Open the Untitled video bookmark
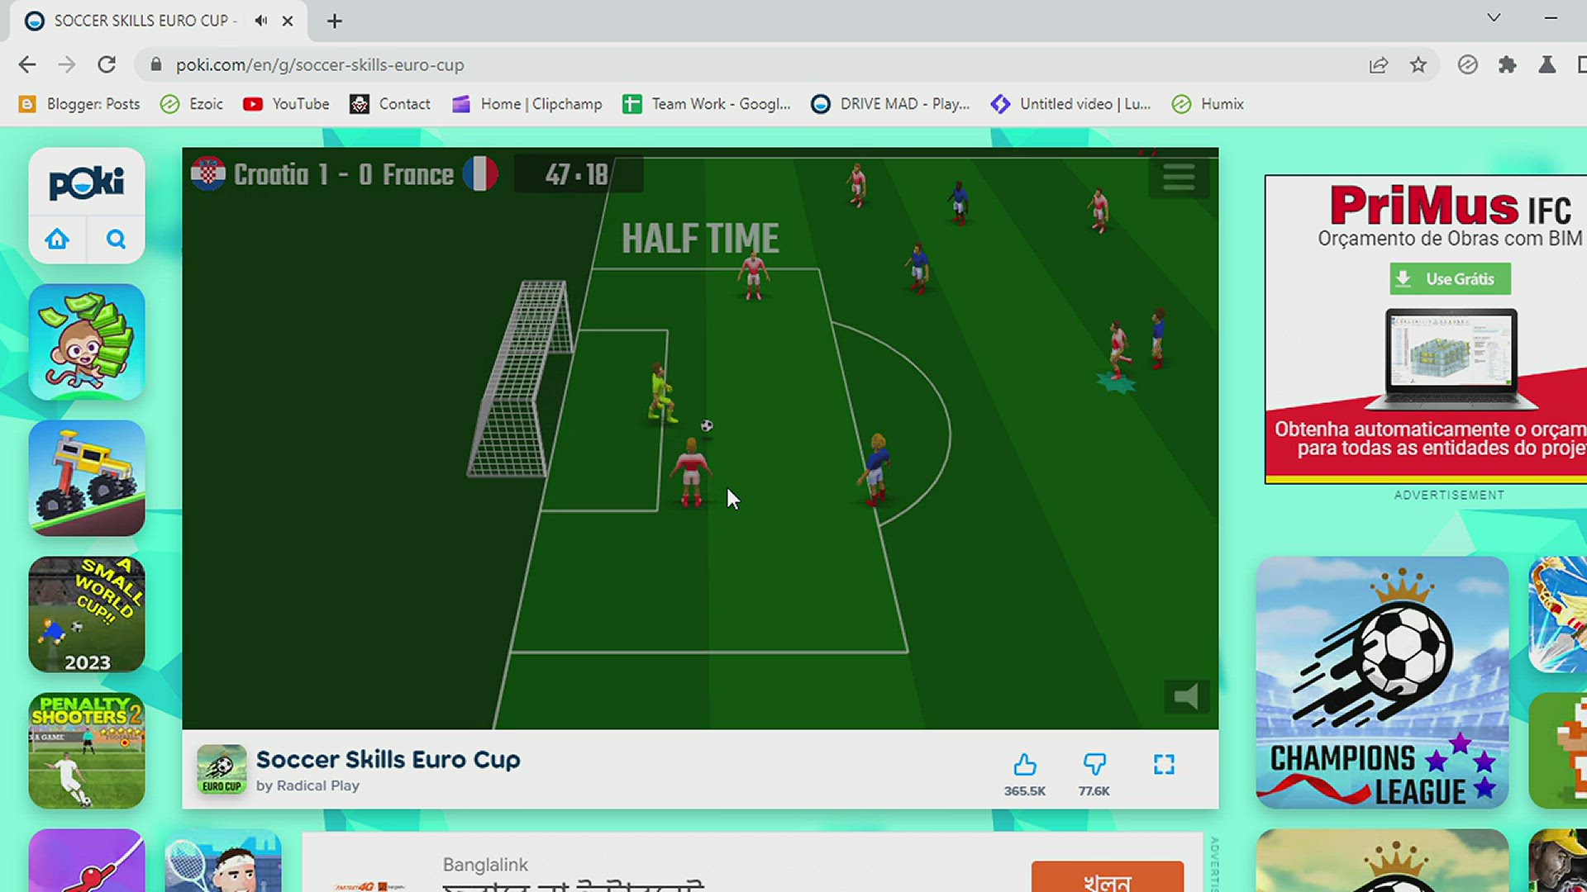Image resolution: width=1587 pixels, height=892 pixels. coord(1070,104)
